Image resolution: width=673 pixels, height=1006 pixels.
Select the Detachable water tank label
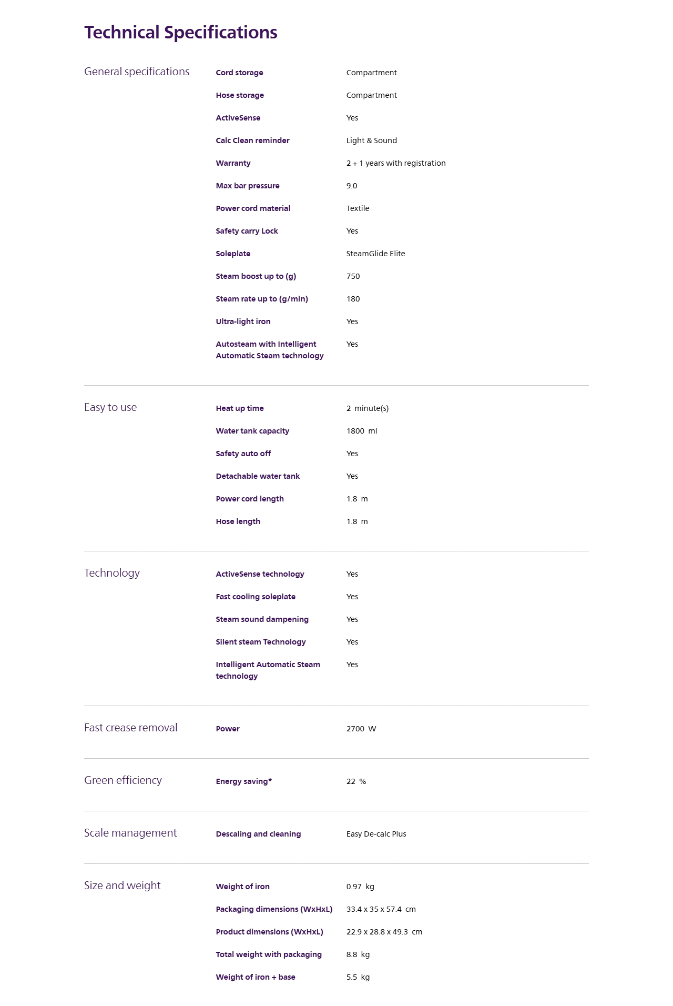[258, 476]
